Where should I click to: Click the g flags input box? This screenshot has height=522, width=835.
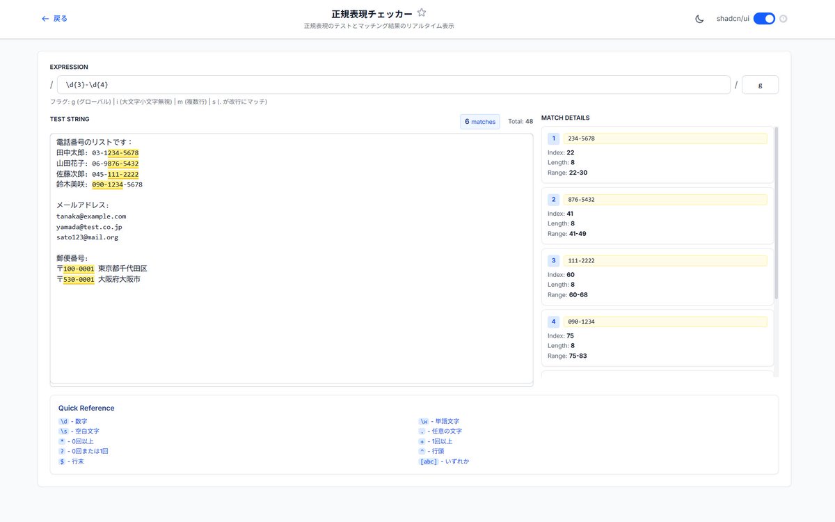[760, 84]
